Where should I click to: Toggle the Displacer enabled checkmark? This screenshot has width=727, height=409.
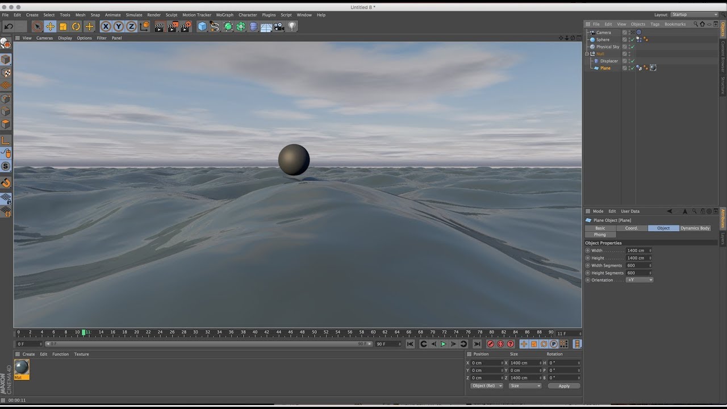pos(632,61)
